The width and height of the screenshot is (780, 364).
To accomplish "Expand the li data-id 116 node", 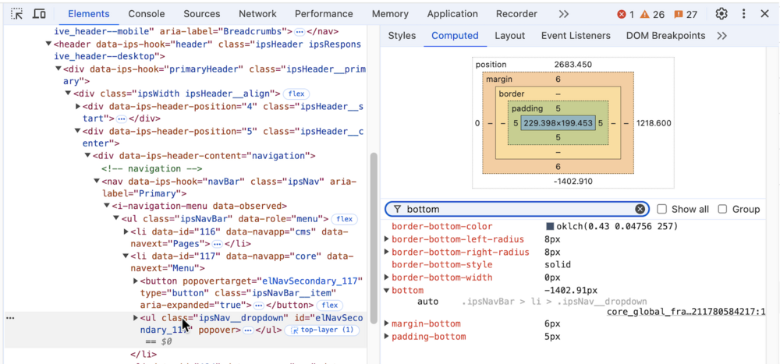I will coord(126,231).
